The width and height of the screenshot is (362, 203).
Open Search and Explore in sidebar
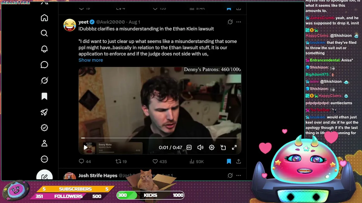click(44, 33)
